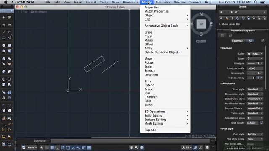Select the Circle tool

click(x=4, y=46)
